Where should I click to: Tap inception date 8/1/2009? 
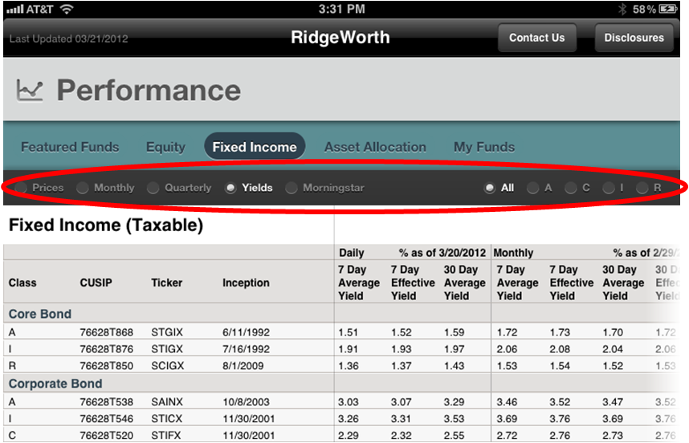243,366
